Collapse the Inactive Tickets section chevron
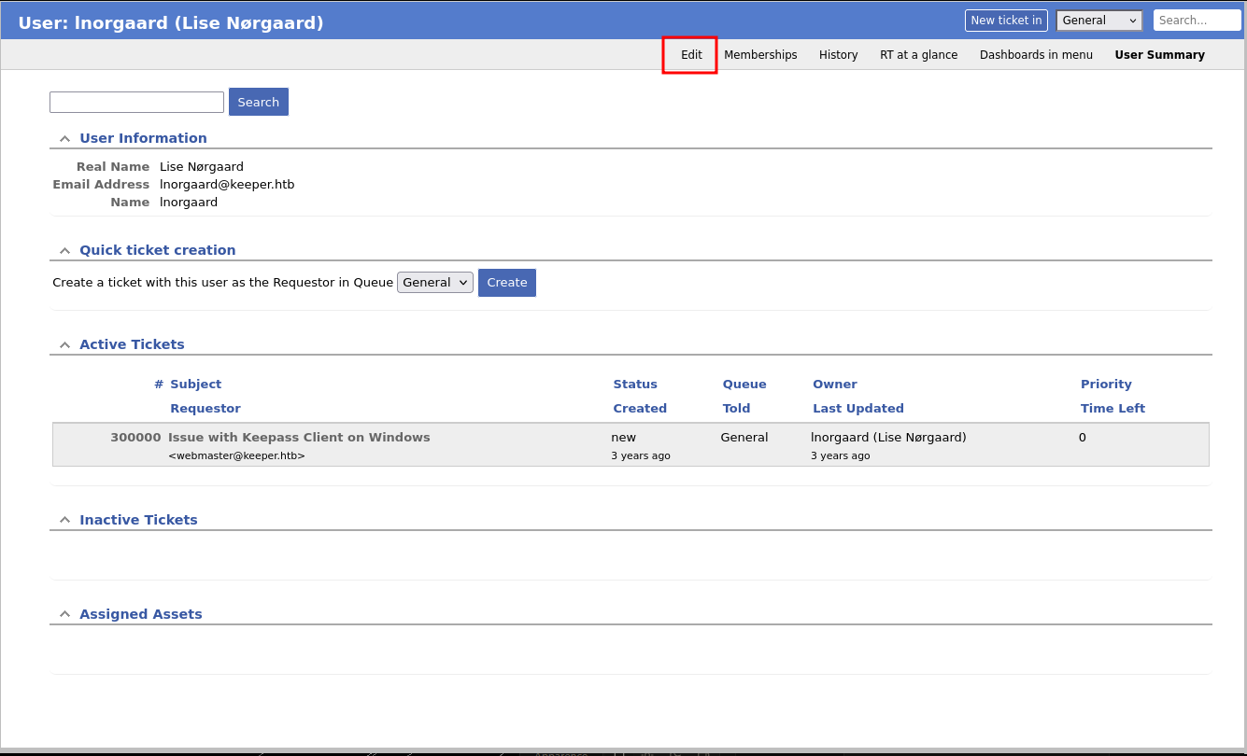1247x756 pixels. (64, 520)
